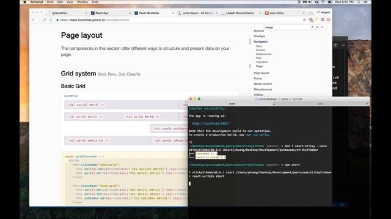Switch to the Lodash Documentation tab

(241, 13)
